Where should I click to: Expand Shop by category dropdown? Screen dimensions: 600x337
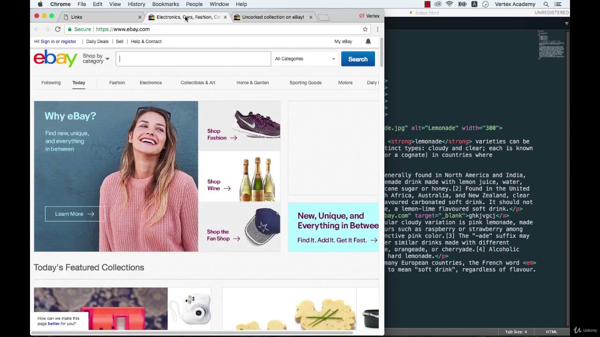(96, 59)
